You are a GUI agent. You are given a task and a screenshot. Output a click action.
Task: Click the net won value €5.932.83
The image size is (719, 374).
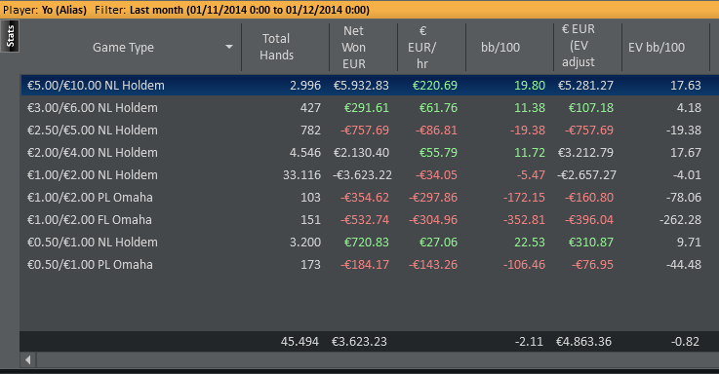(x=361, y=85)
